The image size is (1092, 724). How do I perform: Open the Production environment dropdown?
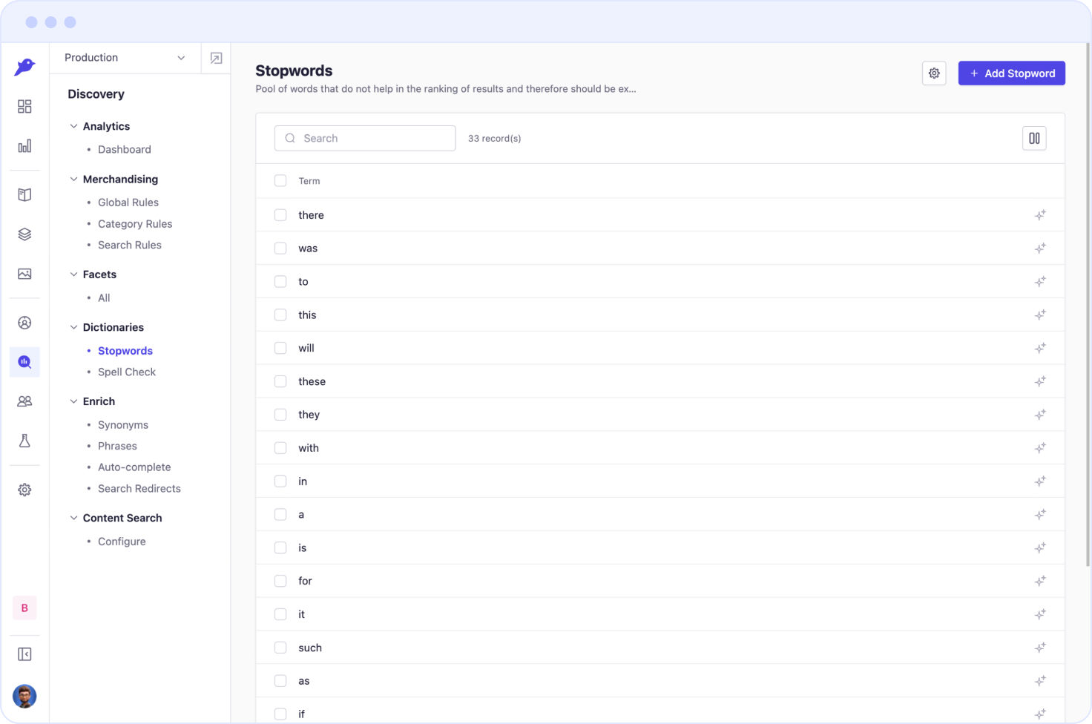click(x=125, y=58)
